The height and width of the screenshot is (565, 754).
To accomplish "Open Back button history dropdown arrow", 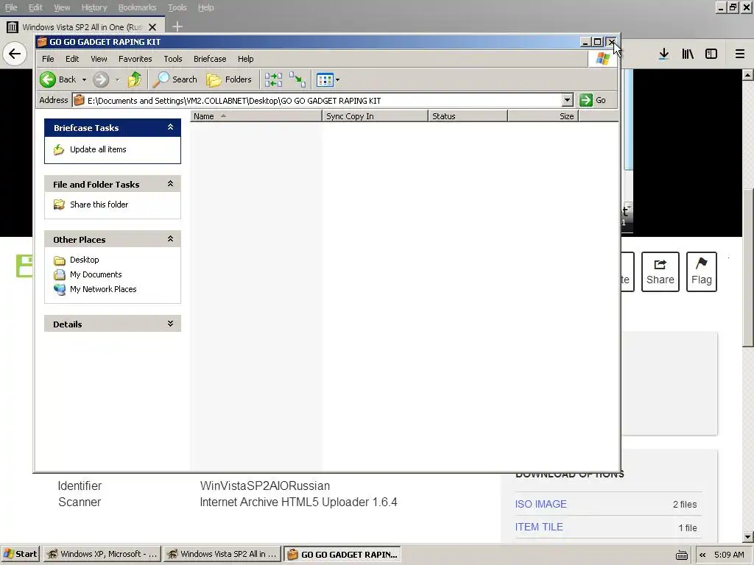I will 84,79.
